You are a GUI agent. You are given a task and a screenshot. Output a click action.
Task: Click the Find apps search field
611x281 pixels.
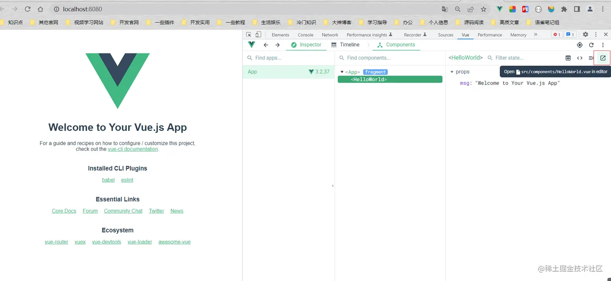tap(289, 58)
